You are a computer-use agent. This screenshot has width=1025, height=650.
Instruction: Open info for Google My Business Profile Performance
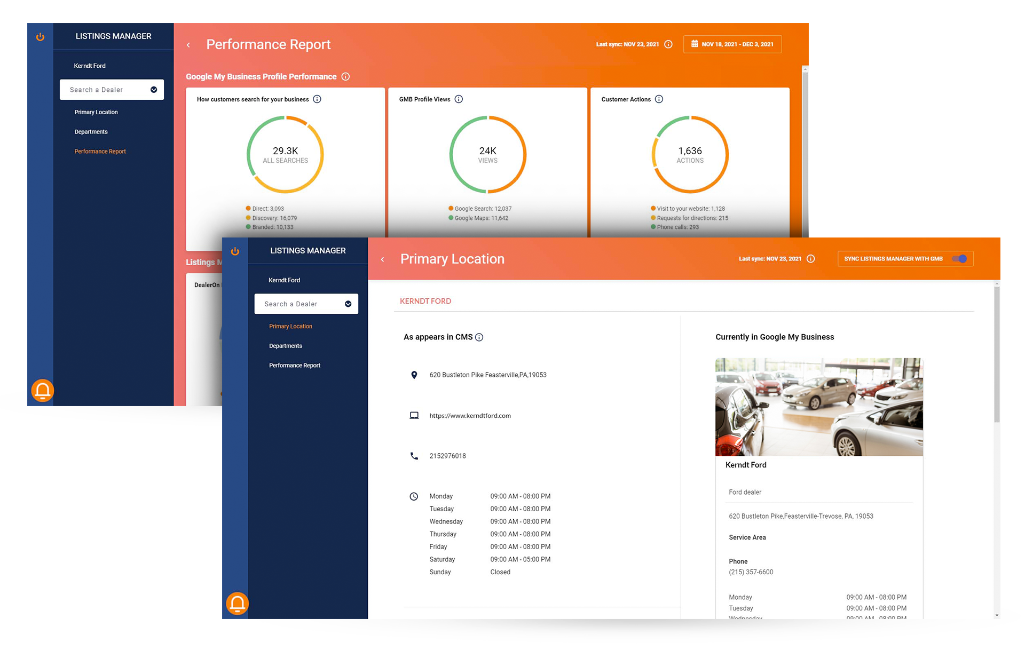pyautogui.click(x=345, y=77)
